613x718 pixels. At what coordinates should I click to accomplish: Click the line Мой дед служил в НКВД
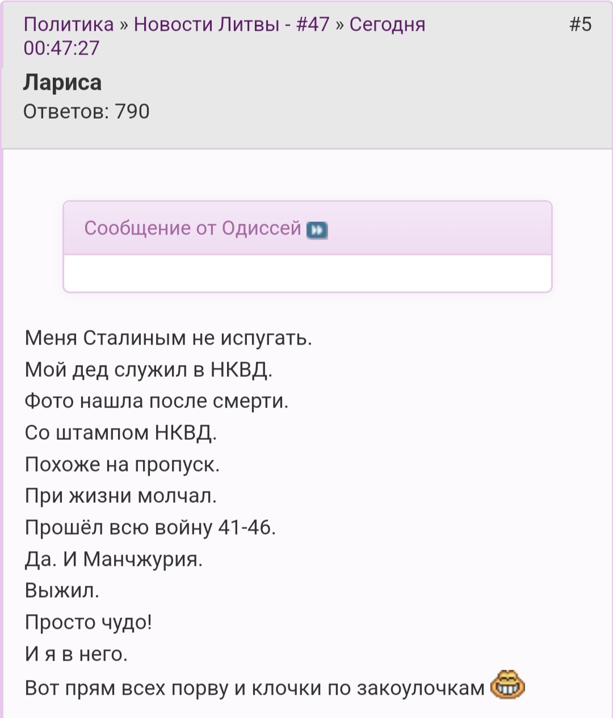click(x=149, y=370)
